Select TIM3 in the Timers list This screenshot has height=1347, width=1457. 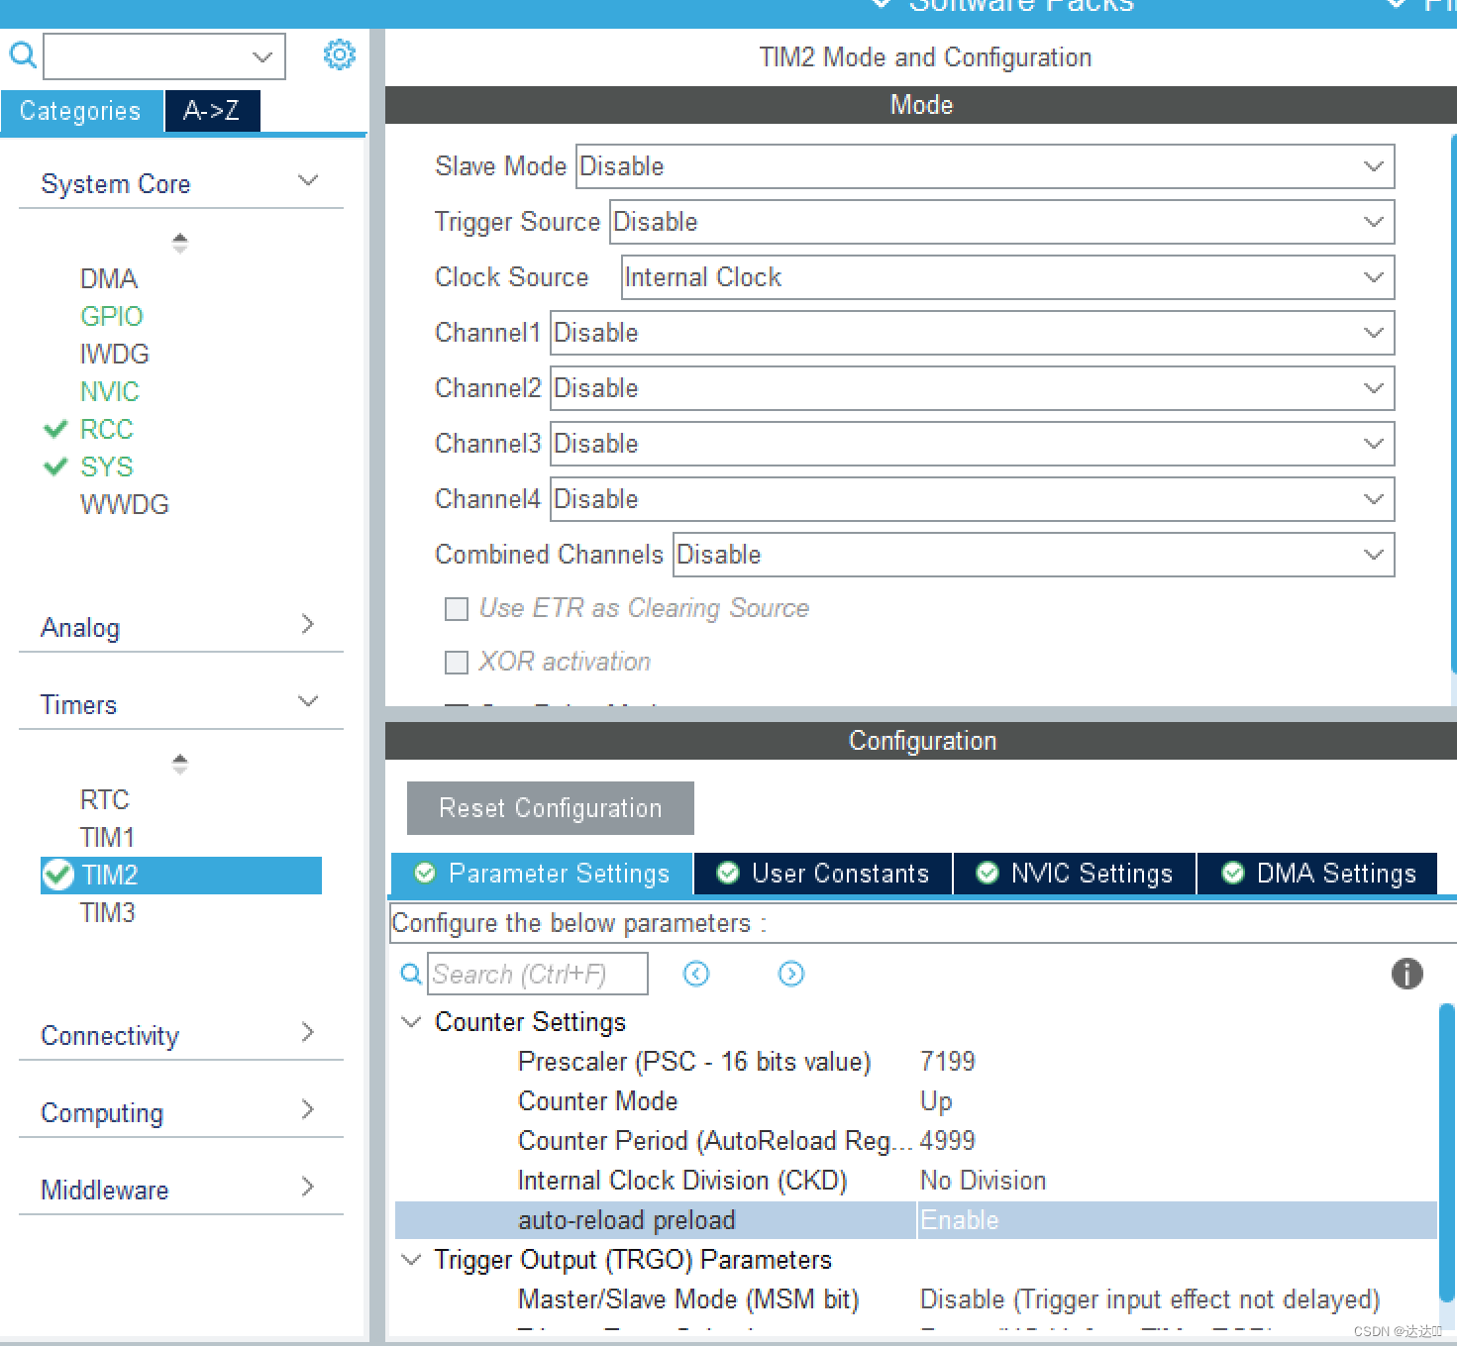(x=107, y=912)
